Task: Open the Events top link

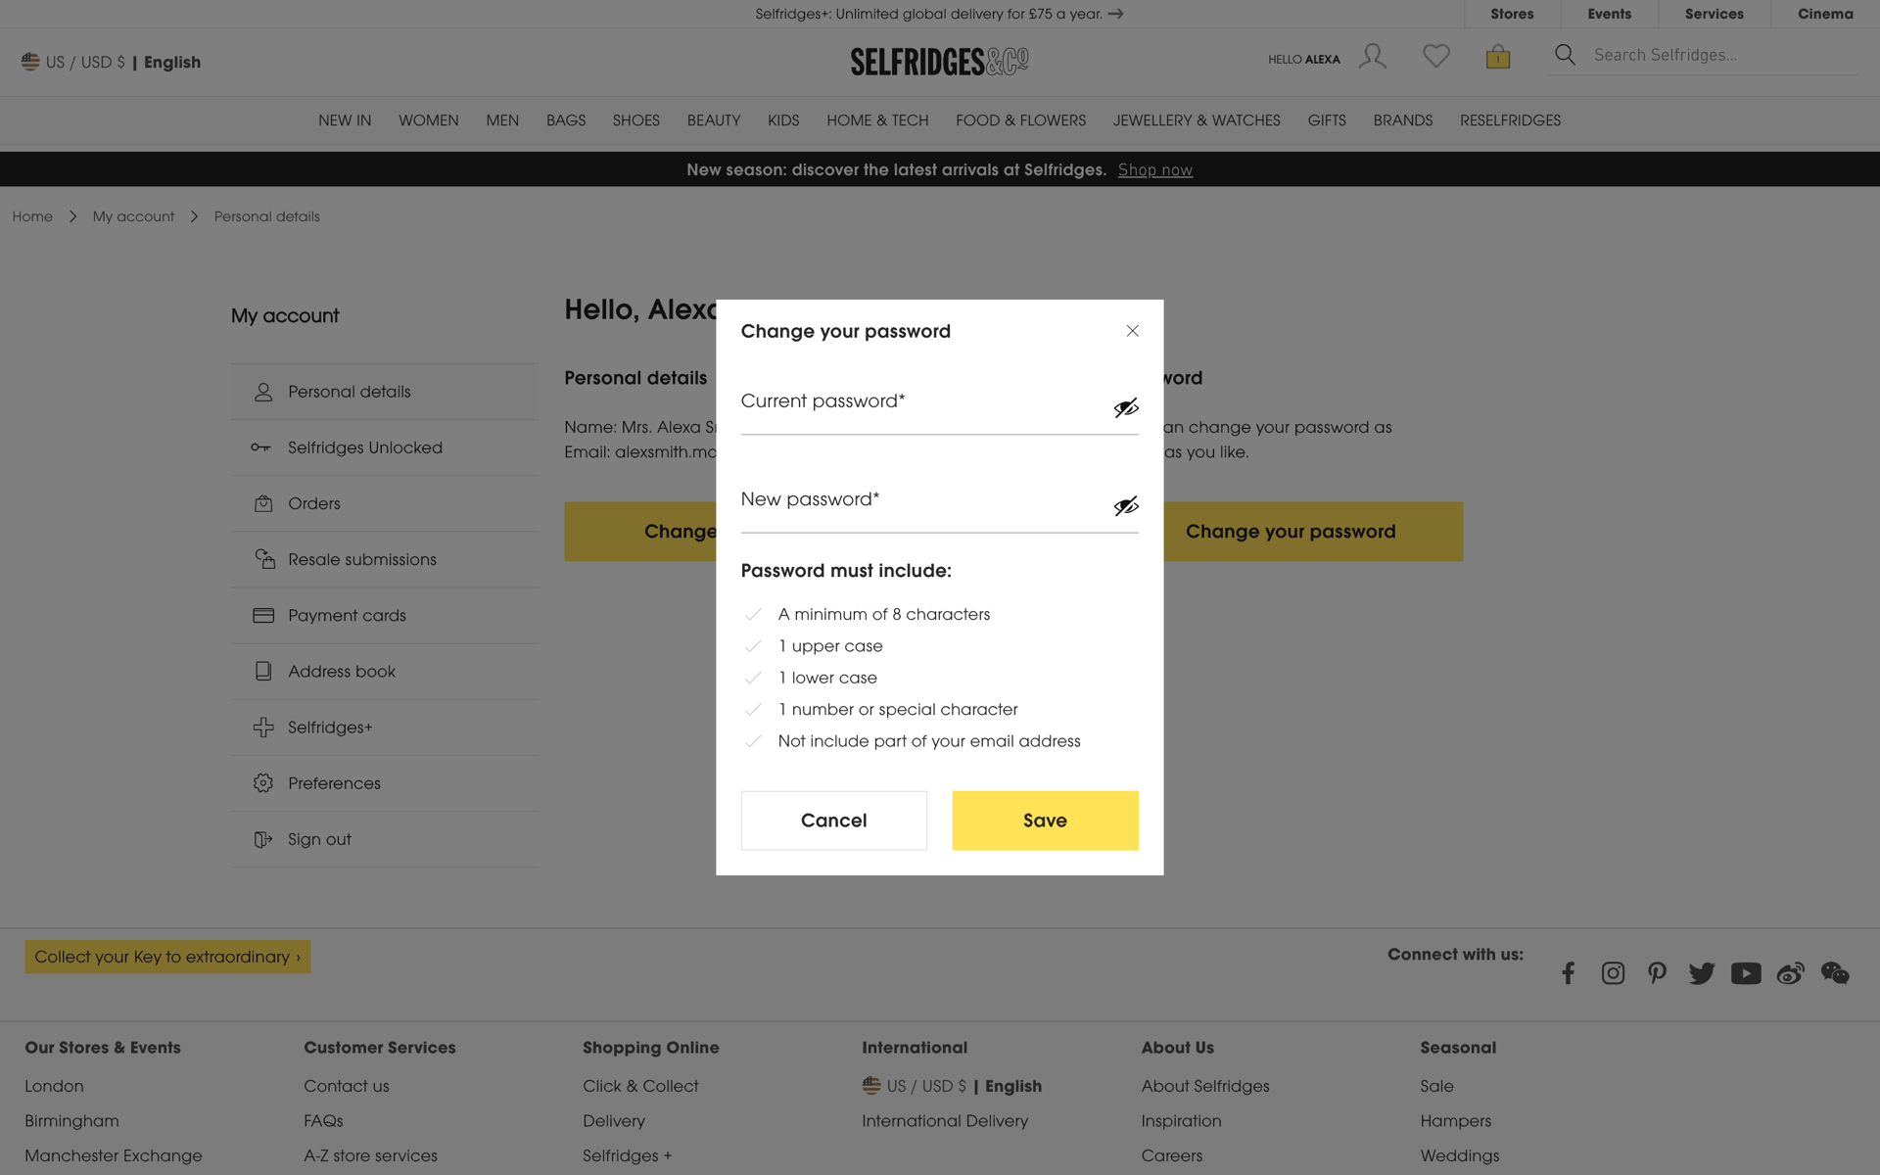Action: (1609, 14)
